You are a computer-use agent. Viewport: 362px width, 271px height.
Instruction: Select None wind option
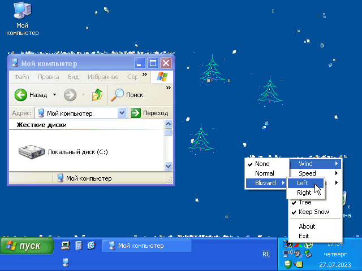pos(267,164)
